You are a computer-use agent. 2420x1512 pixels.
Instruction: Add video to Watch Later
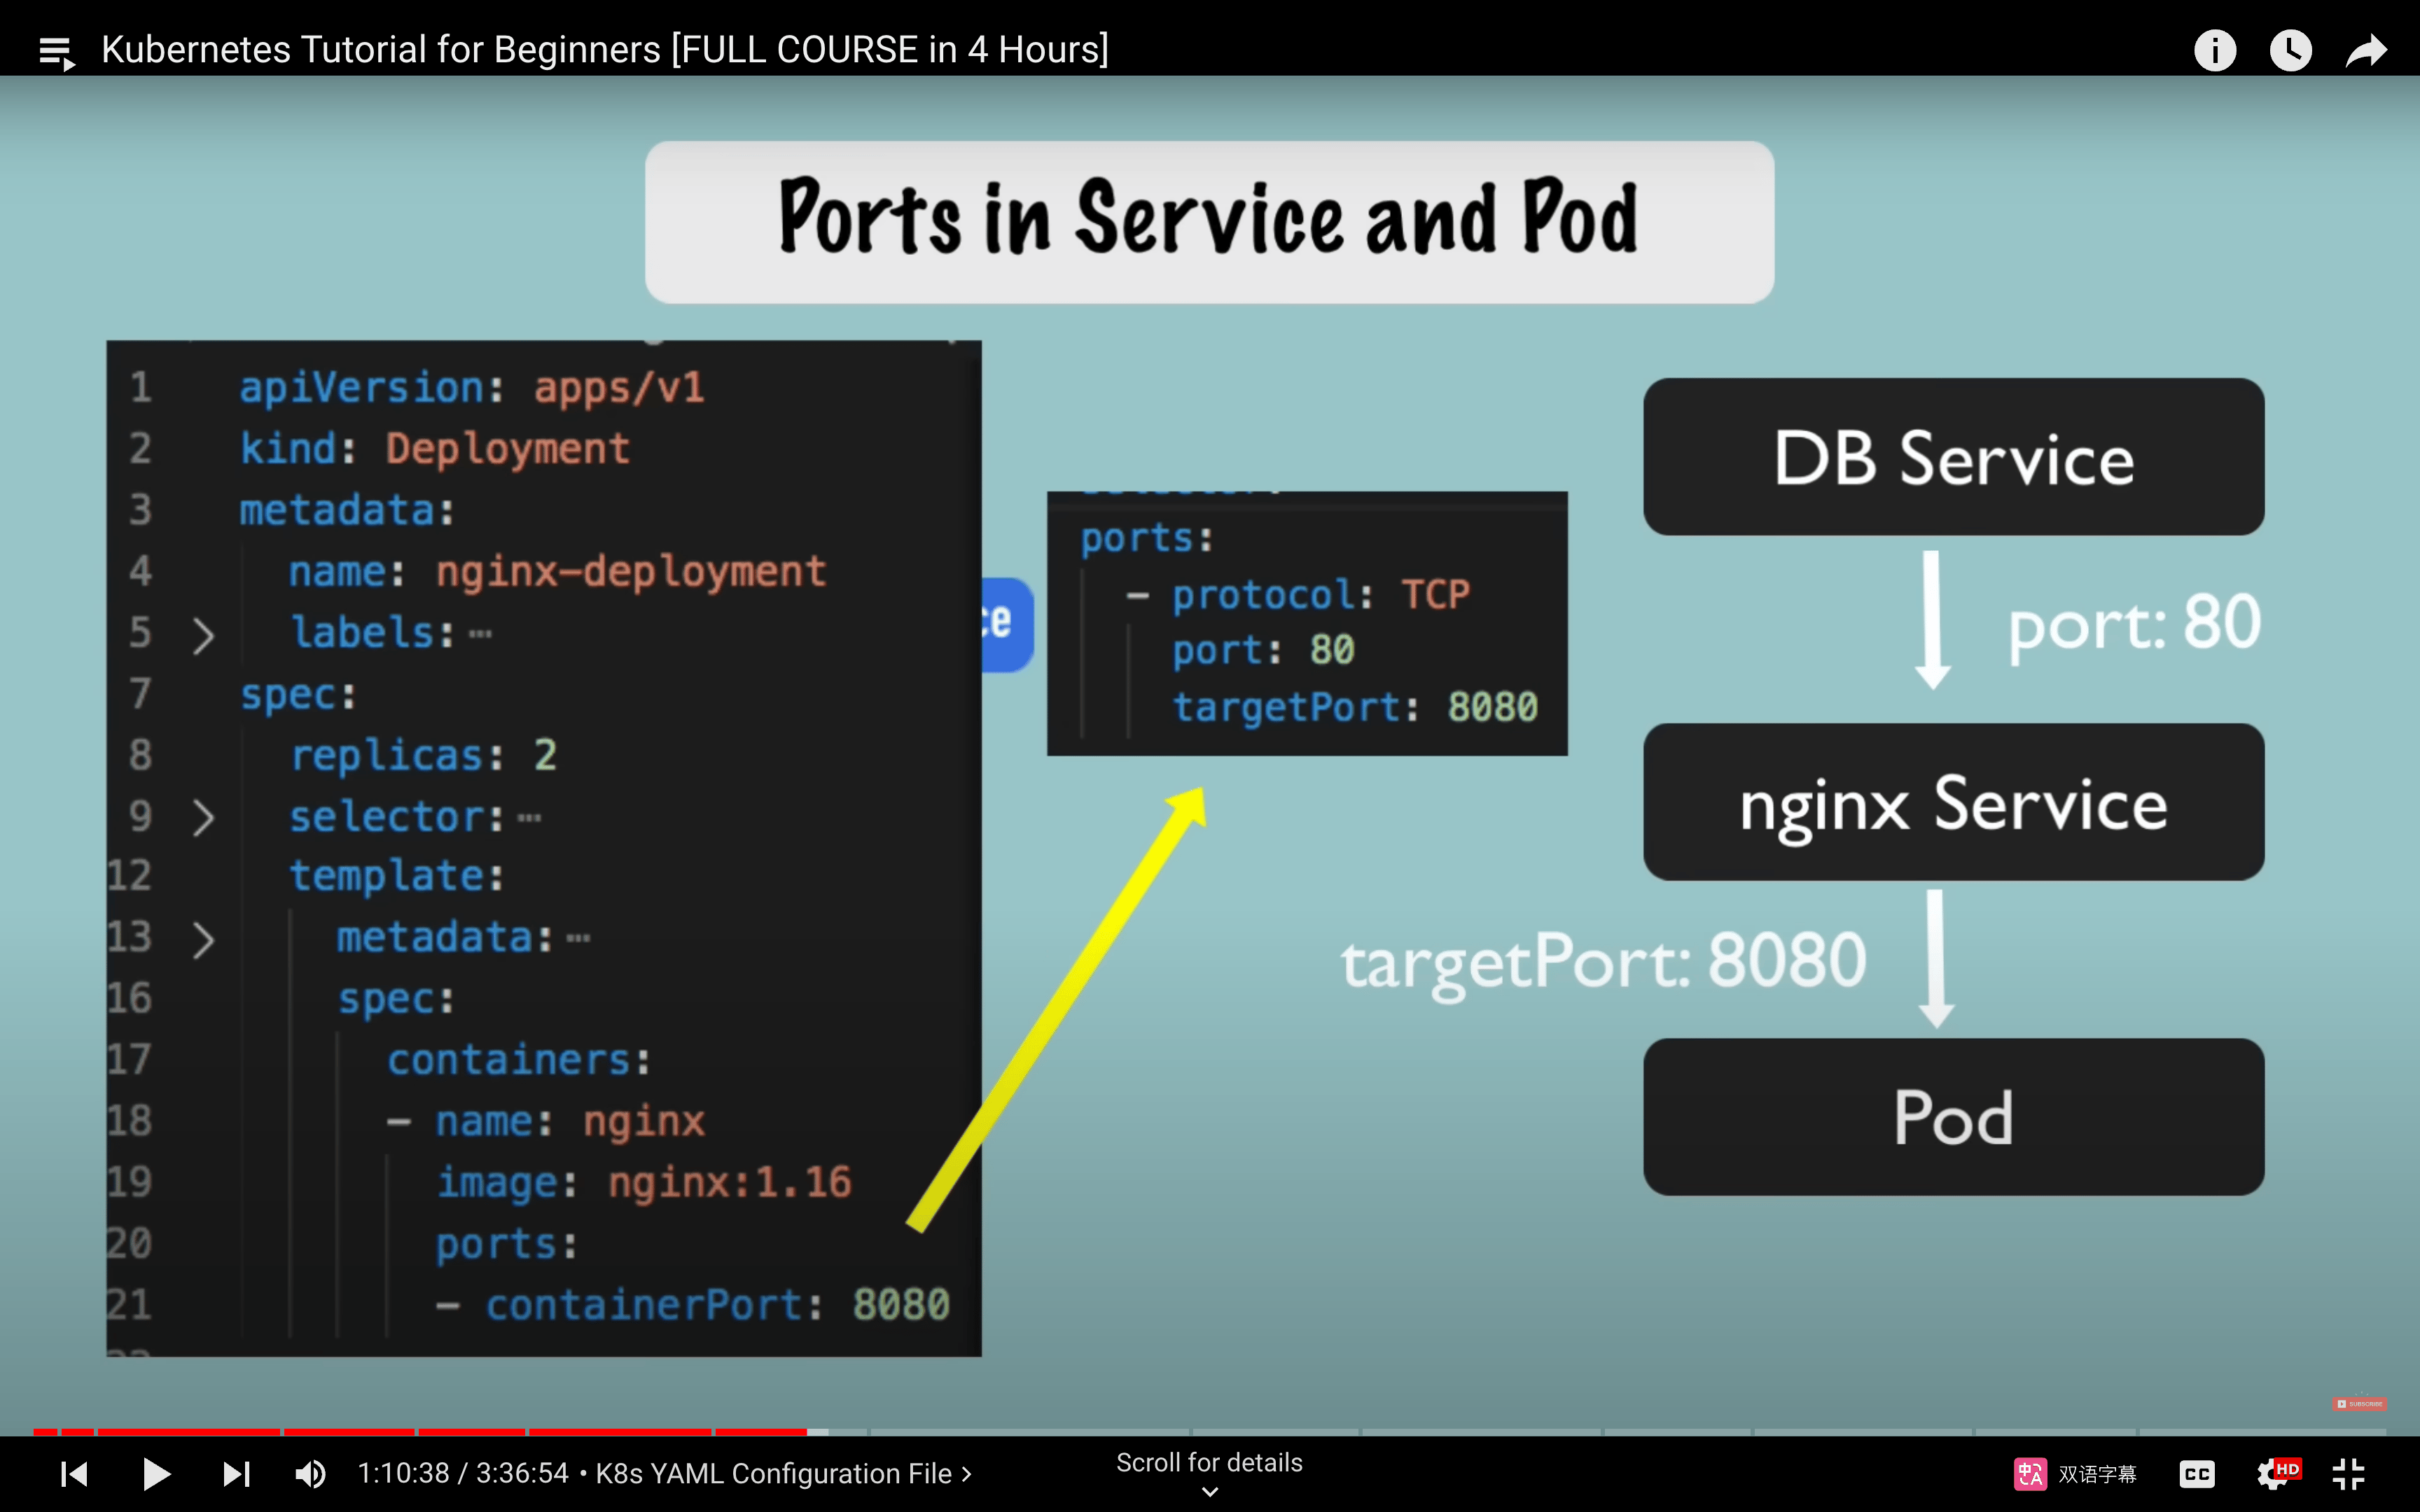2290,50
